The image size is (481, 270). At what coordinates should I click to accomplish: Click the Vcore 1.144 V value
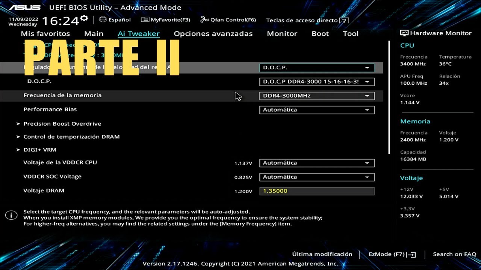[410, 103]
